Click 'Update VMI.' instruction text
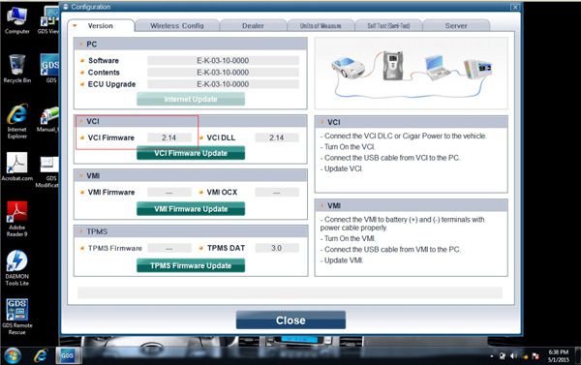This screenshot has height=365, width=581. (x=342, y=260)
